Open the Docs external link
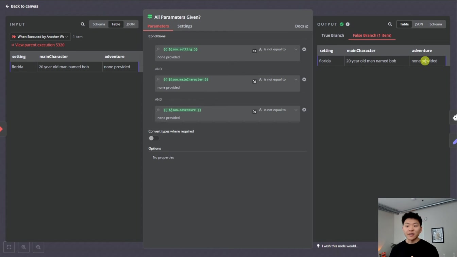 pyautogui.click(x=302, y=26)
